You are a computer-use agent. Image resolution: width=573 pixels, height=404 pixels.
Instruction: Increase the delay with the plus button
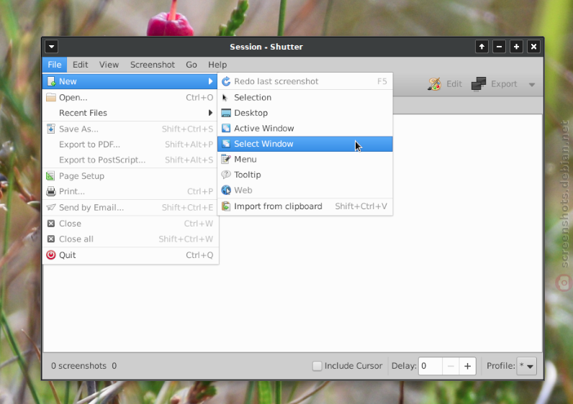point(467,366)
